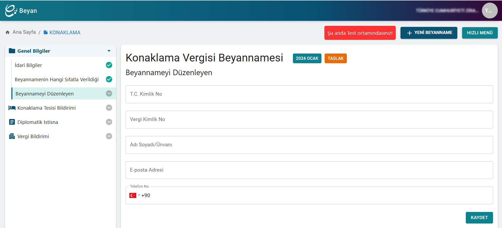Click grey status icon beside Beyannameyi Düzenleyen
Image resolution: width=502 pixels, height=228 pixels.
[109, 94]
